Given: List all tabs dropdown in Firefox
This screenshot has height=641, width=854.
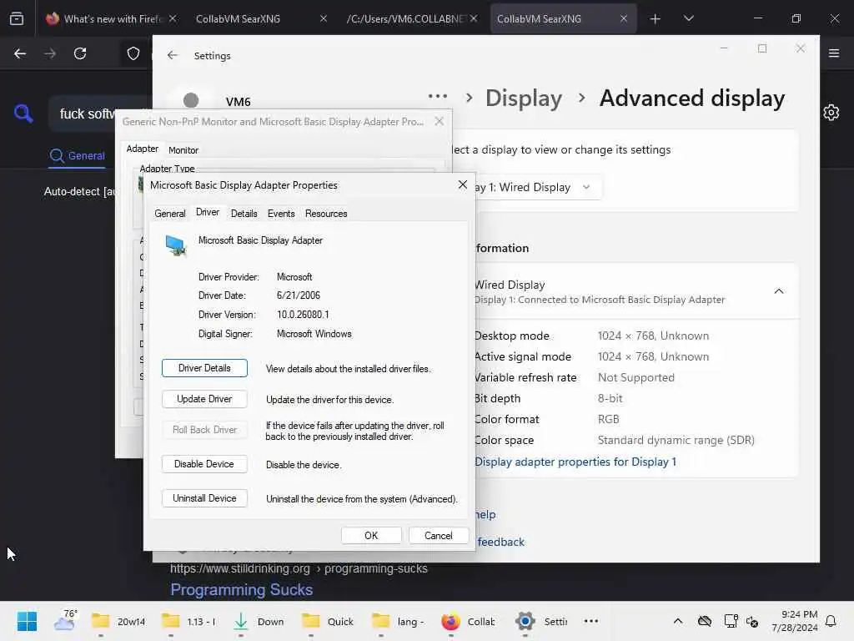Looking at the screenshot, I should 688,18.
